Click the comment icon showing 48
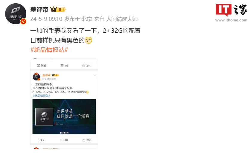 click(62, 66)
